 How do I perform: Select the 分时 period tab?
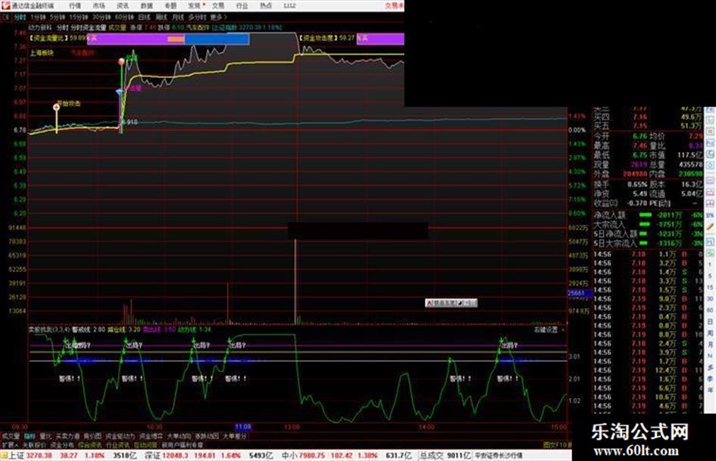(20, 17)
